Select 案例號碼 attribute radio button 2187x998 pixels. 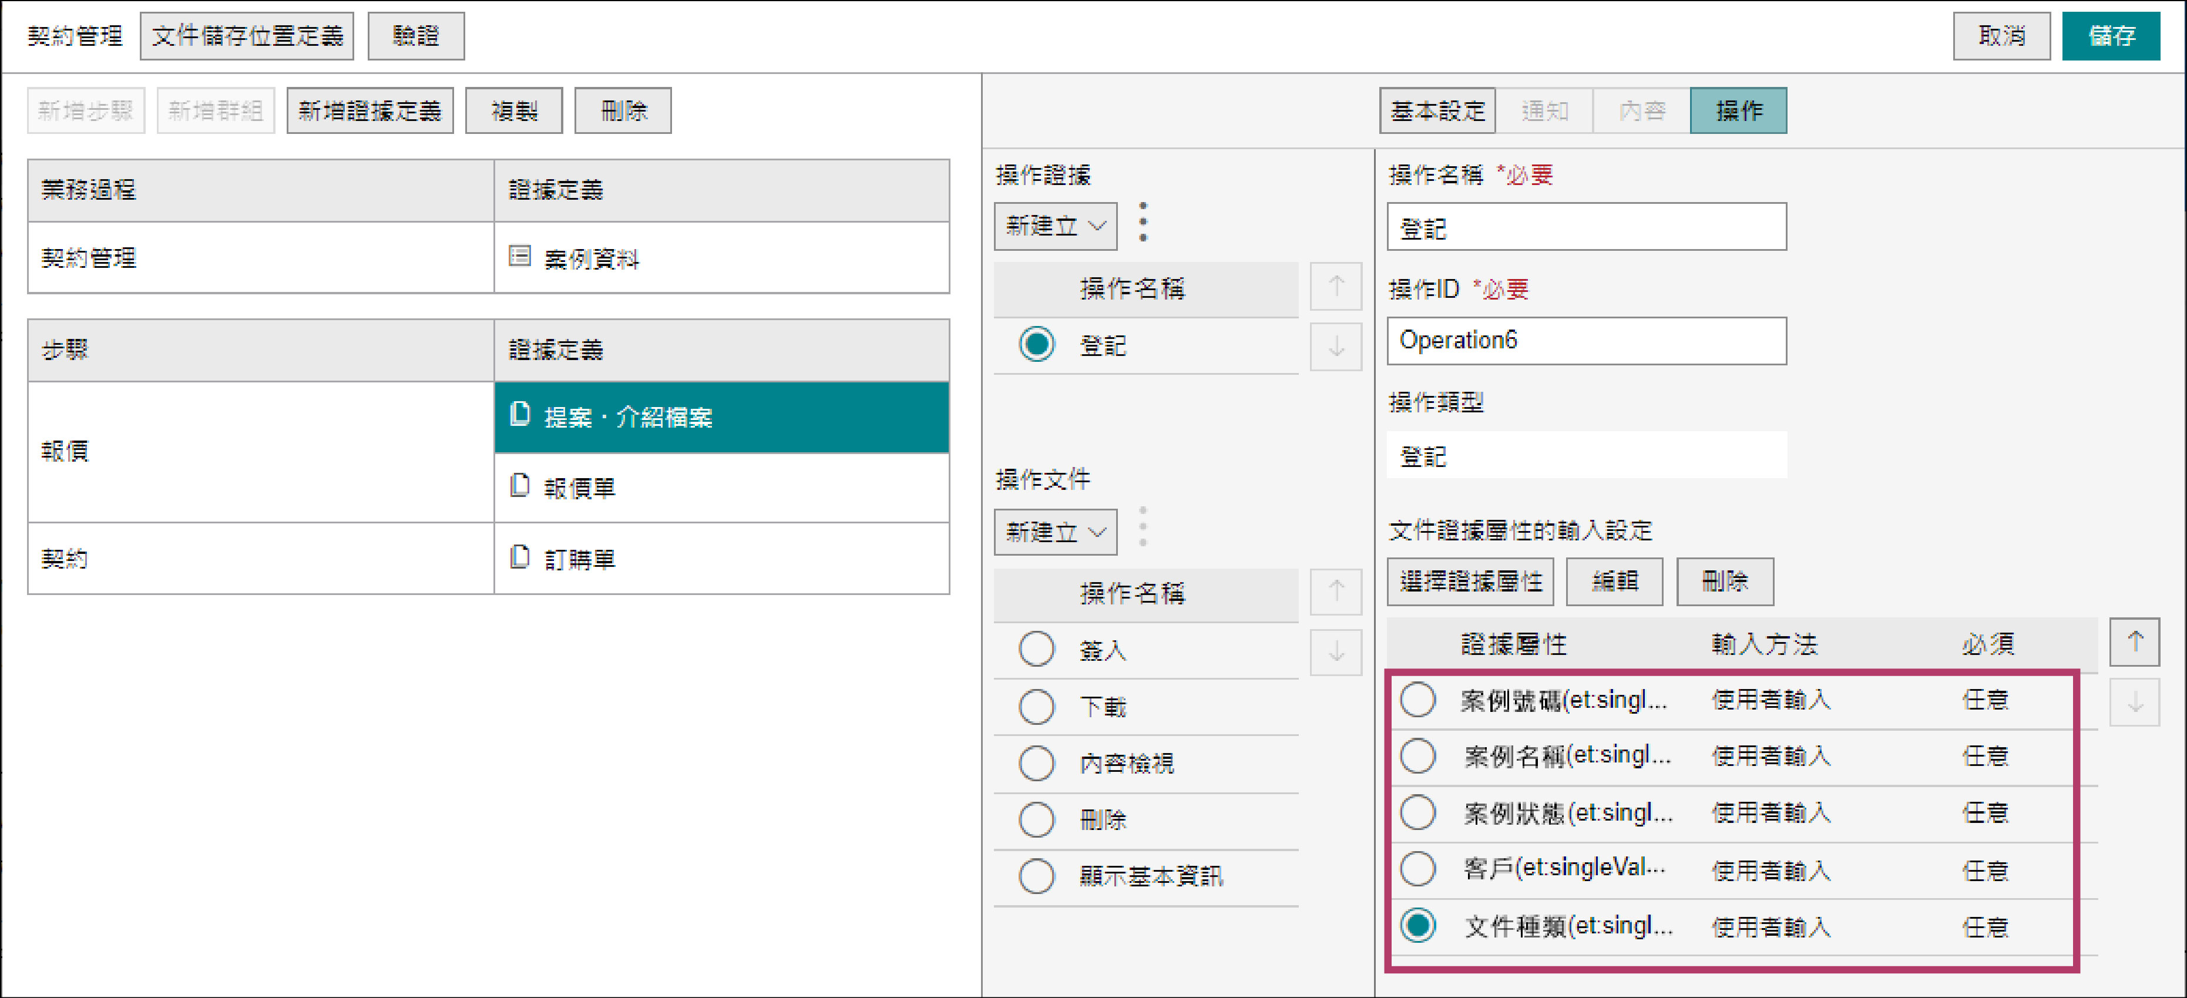(1418, 699)
